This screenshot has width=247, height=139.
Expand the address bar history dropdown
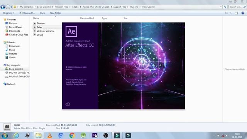tap(221, 7)
